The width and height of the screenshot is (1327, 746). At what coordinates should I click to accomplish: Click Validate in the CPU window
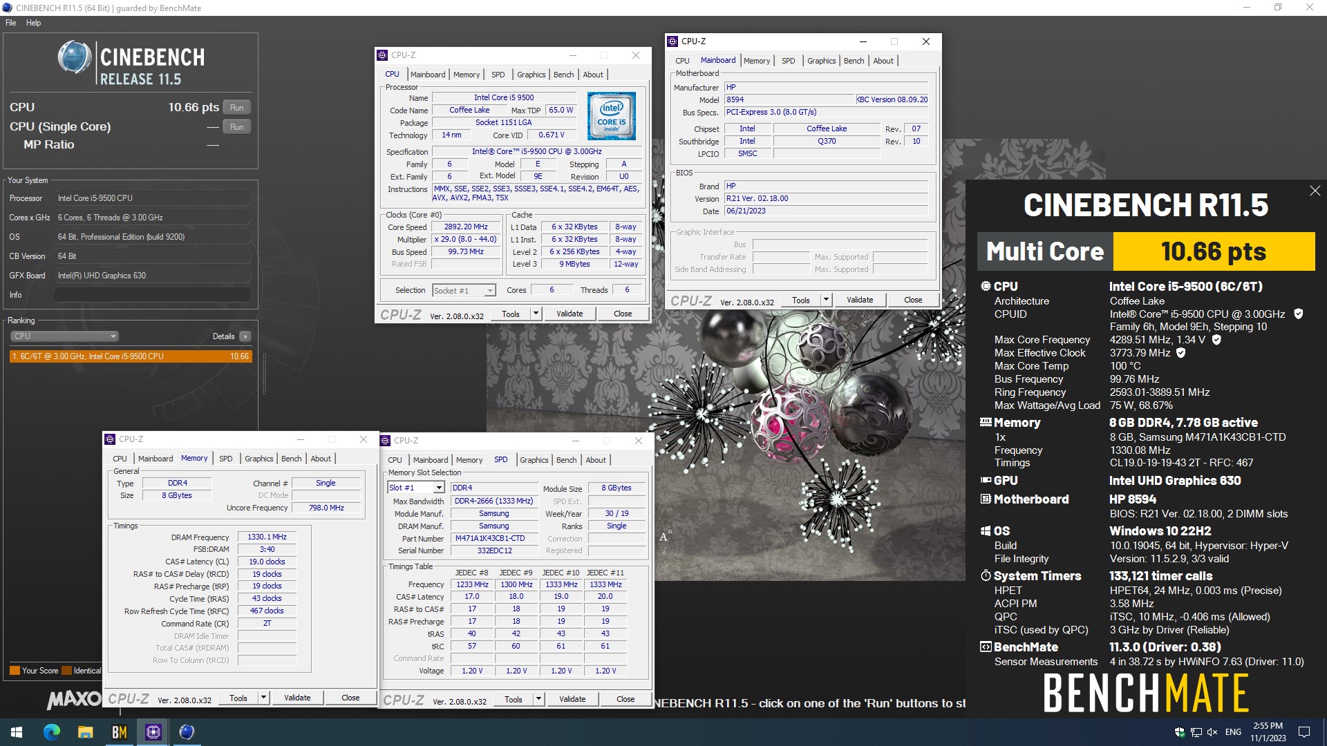coord(570,314)
